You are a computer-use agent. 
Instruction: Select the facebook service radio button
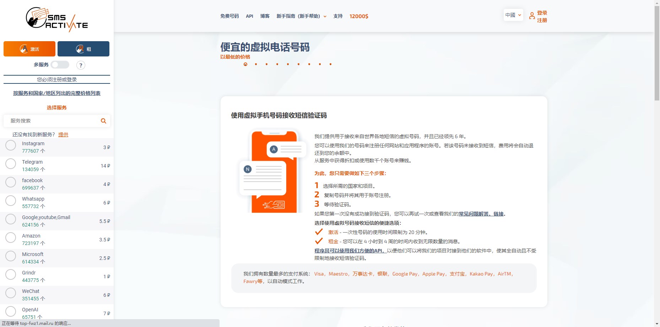[x=11, y=182]
